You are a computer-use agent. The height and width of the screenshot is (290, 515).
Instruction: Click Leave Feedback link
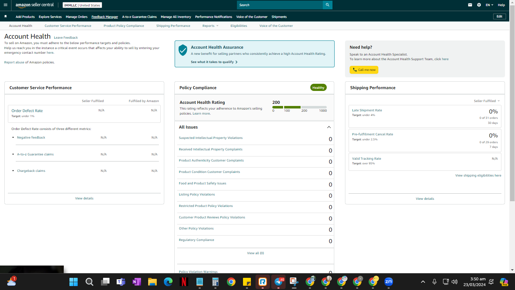pyautogui.click(x=66, y=38)
